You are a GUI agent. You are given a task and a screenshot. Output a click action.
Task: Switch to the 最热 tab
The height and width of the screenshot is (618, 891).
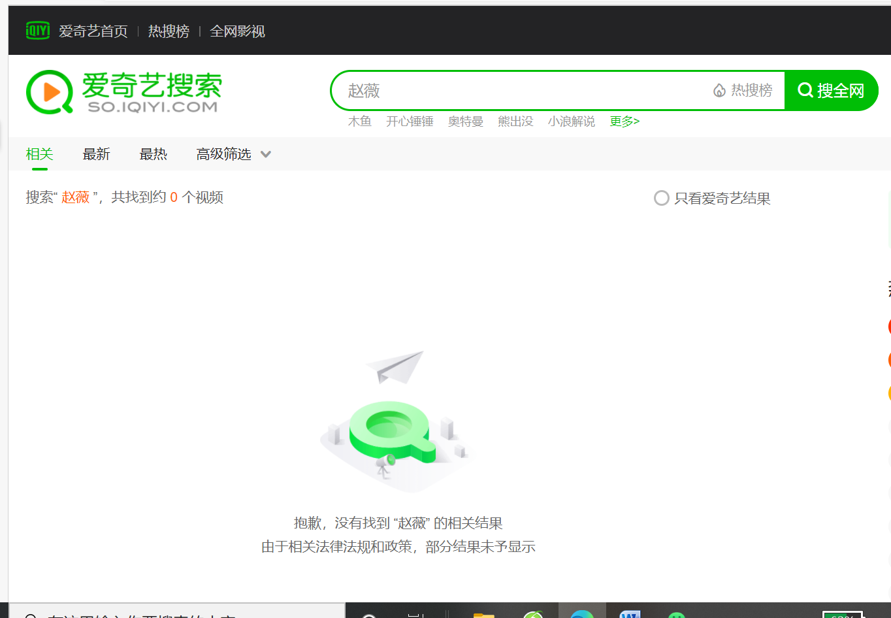(153, 154)
